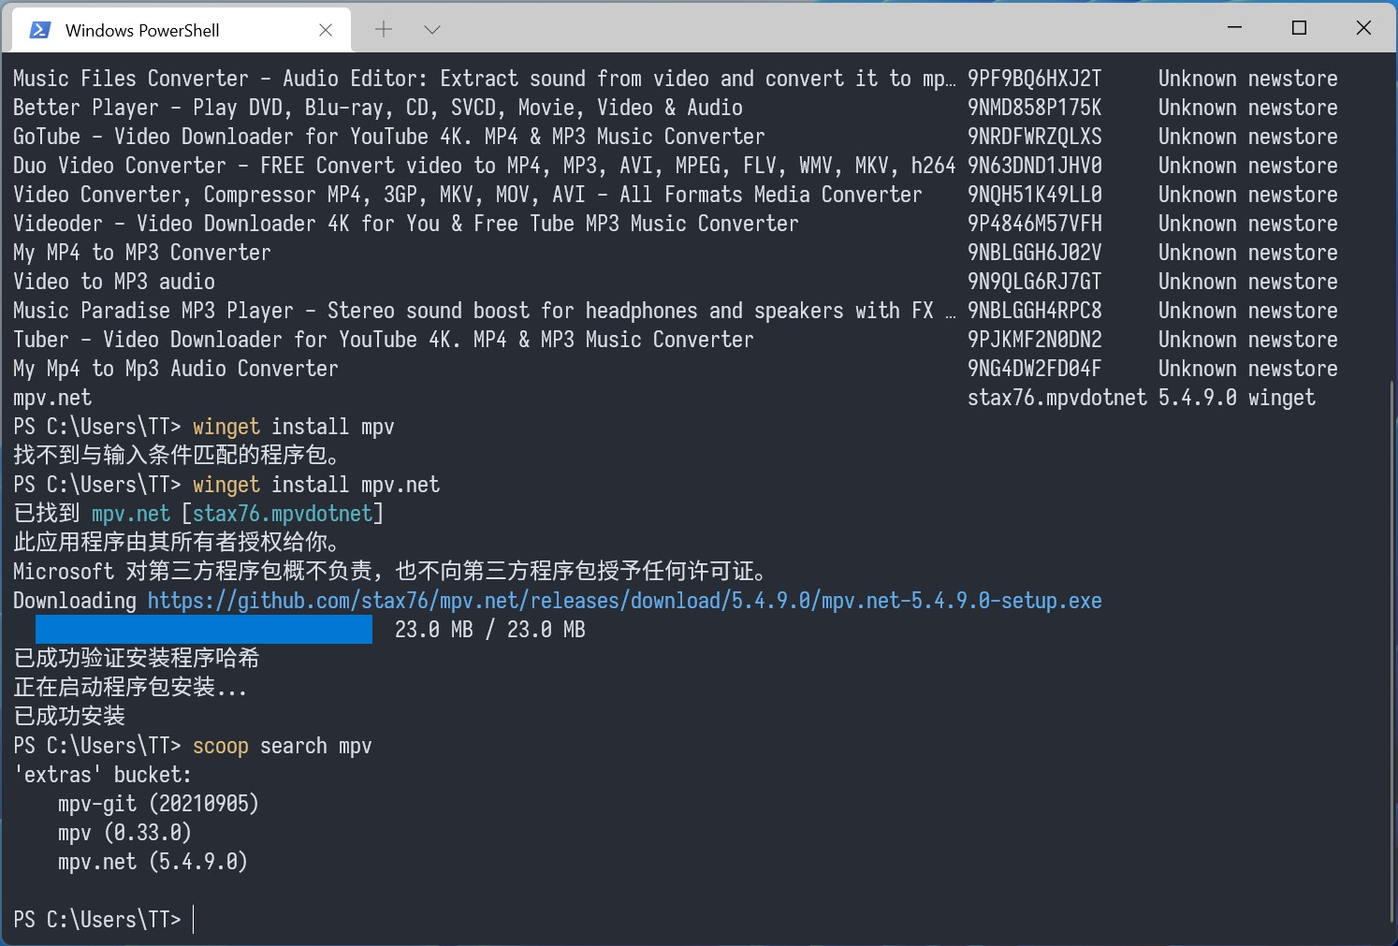Screen dimensions: 1398x946
Task: Click the 'extras' bucket heading
Action: pos(103,775)
